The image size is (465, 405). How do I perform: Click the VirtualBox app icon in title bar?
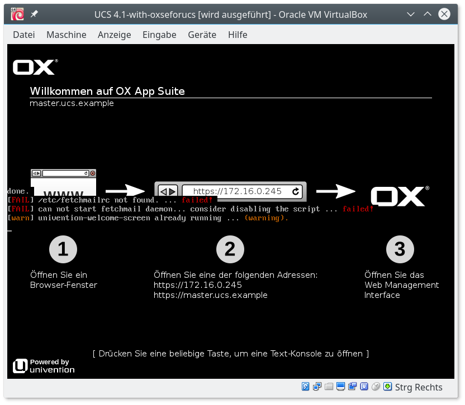click(17, 14)
